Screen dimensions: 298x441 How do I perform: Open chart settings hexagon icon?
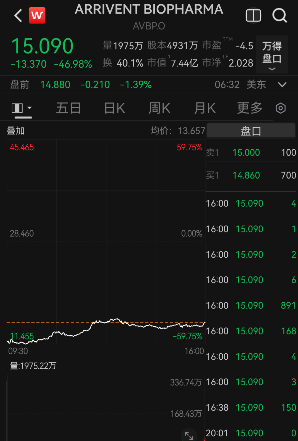(281, 108)
